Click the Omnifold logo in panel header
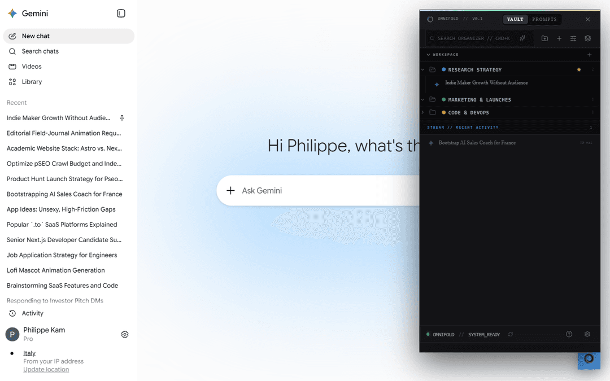Screen dimensions: 610x381 pyautogui.click(x=430, y=19)
